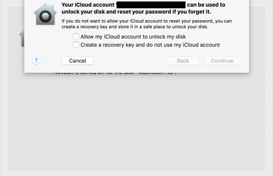Proceed by clicking Continue

click(222, 61)
